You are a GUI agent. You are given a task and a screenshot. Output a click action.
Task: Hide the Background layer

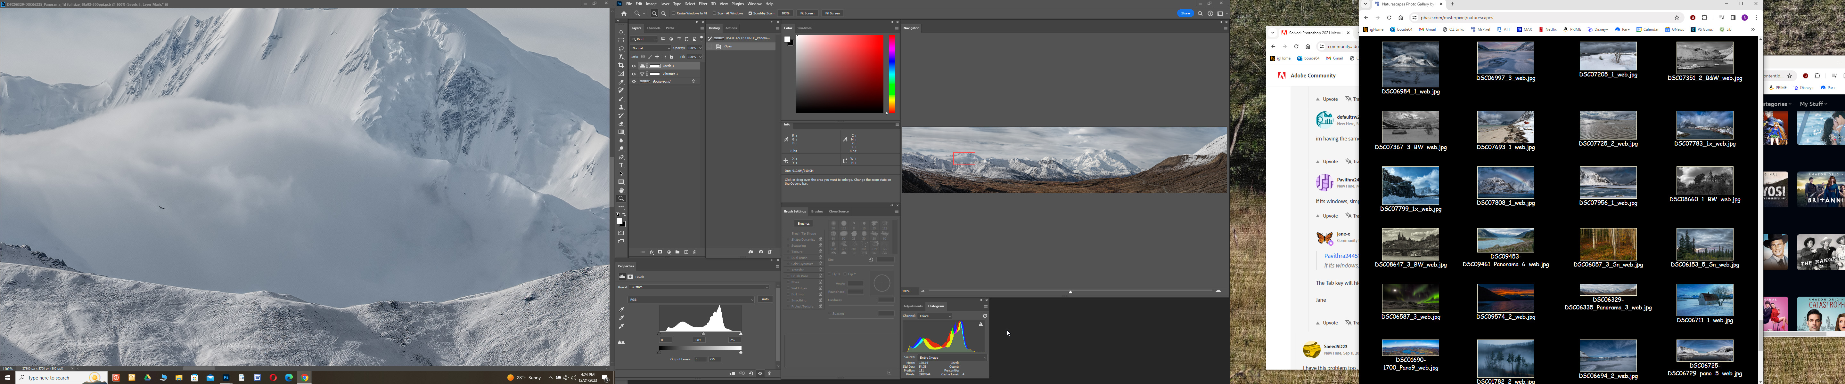click(x=634, y=82)
